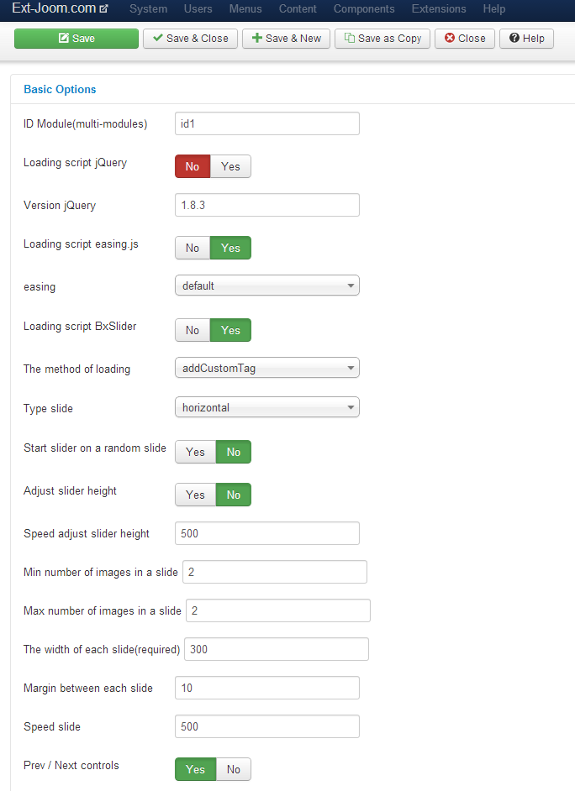Open the Type slide dropdown
The height and width of the screenshot is (791, 575).
coord(267,407)
